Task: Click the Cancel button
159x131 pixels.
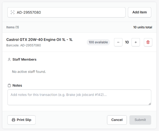Action: tap(117, 120)
